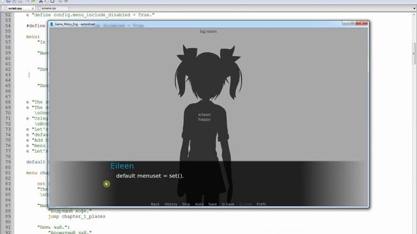Close the script.rpy tab with its X

[x=33, y=8]
